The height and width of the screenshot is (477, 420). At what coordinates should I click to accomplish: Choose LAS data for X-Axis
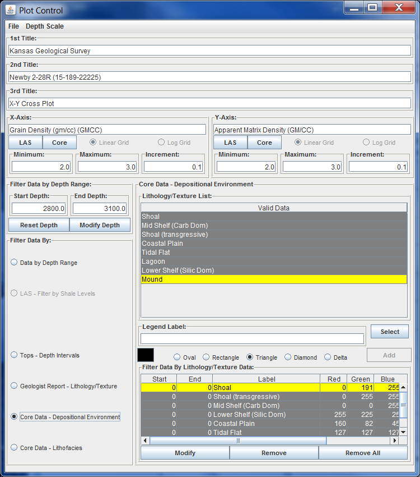pyautogui.click(x=26, y=143)
